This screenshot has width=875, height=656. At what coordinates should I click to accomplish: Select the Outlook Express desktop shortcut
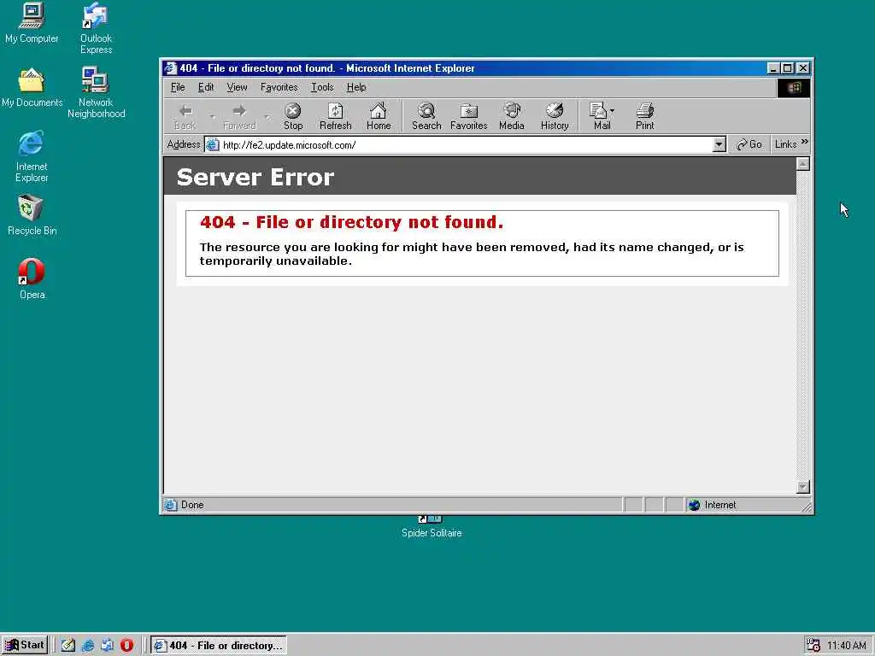(x=96, y=28)
